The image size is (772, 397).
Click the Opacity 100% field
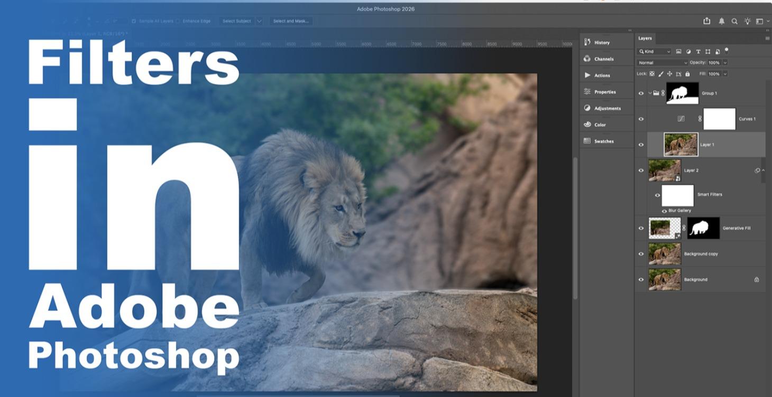(714, 62)
